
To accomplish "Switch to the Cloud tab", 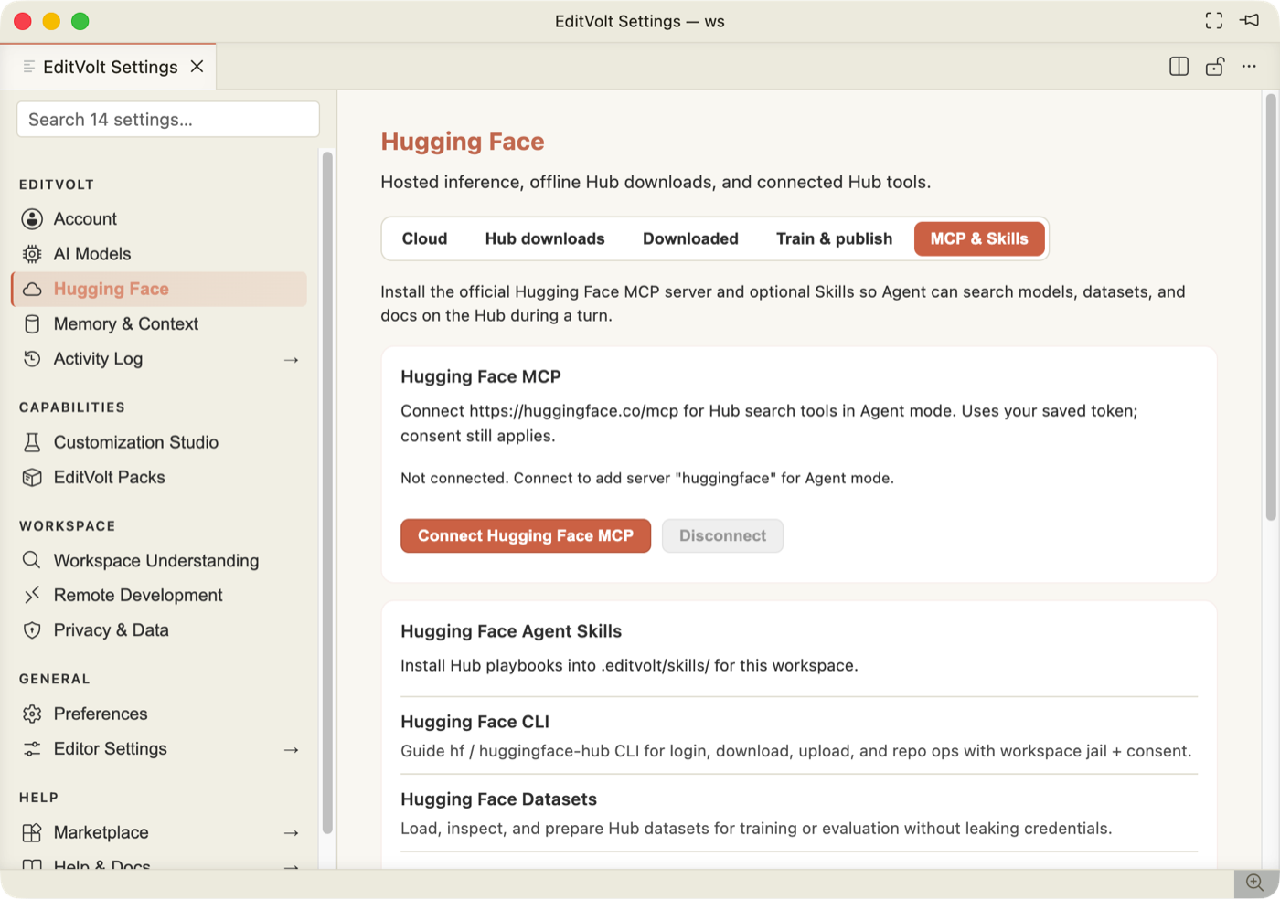I will coord(425,239).
